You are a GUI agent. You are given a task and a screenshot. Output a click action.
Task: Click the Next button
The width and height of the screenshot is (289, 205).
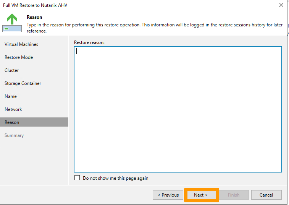coord(201,195)
